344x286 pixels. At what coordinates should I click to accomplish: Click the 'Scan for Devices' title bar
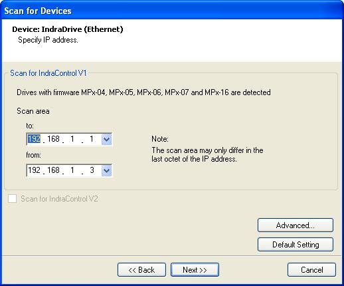point(172,11)
